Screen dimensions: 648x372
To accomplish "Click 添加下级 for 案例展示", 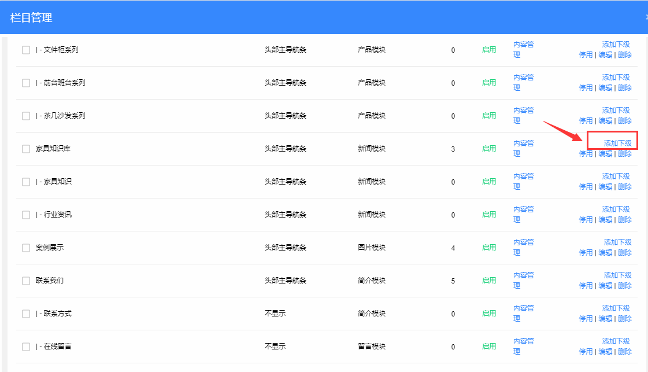I will click(x=617, y=242).
